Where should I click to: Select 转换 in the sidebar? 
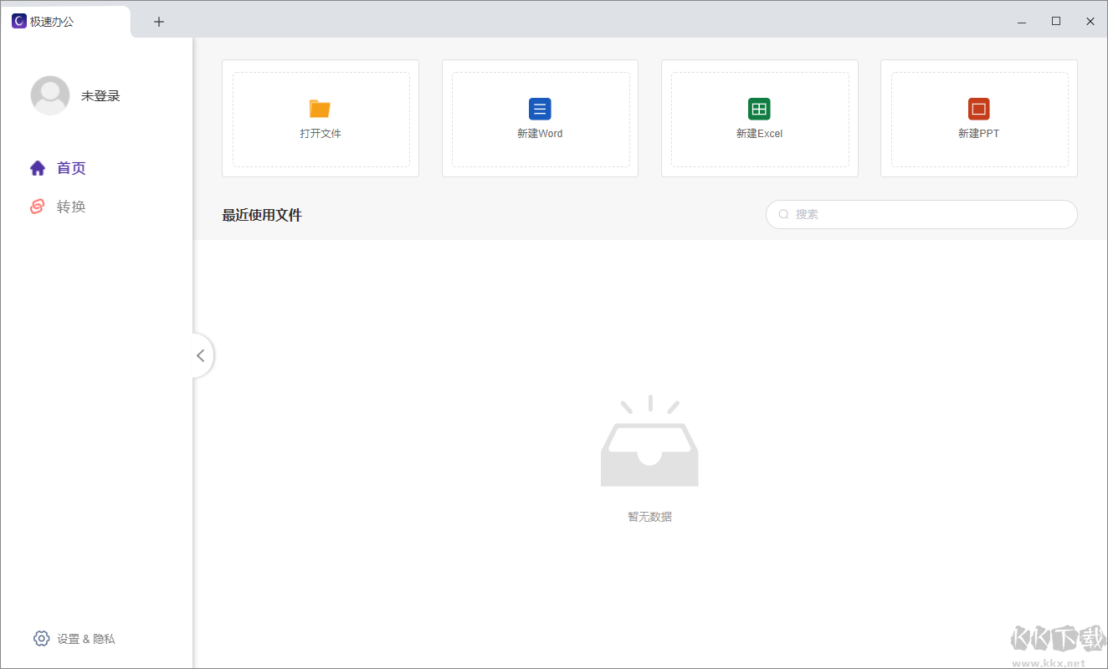coord(70,206)
